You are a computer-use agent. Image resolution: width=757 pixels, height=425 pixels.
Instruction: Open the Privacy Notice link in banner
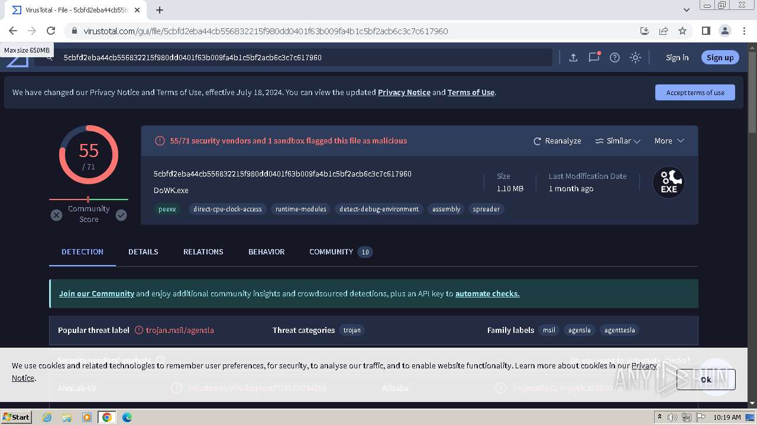[404, 92]
